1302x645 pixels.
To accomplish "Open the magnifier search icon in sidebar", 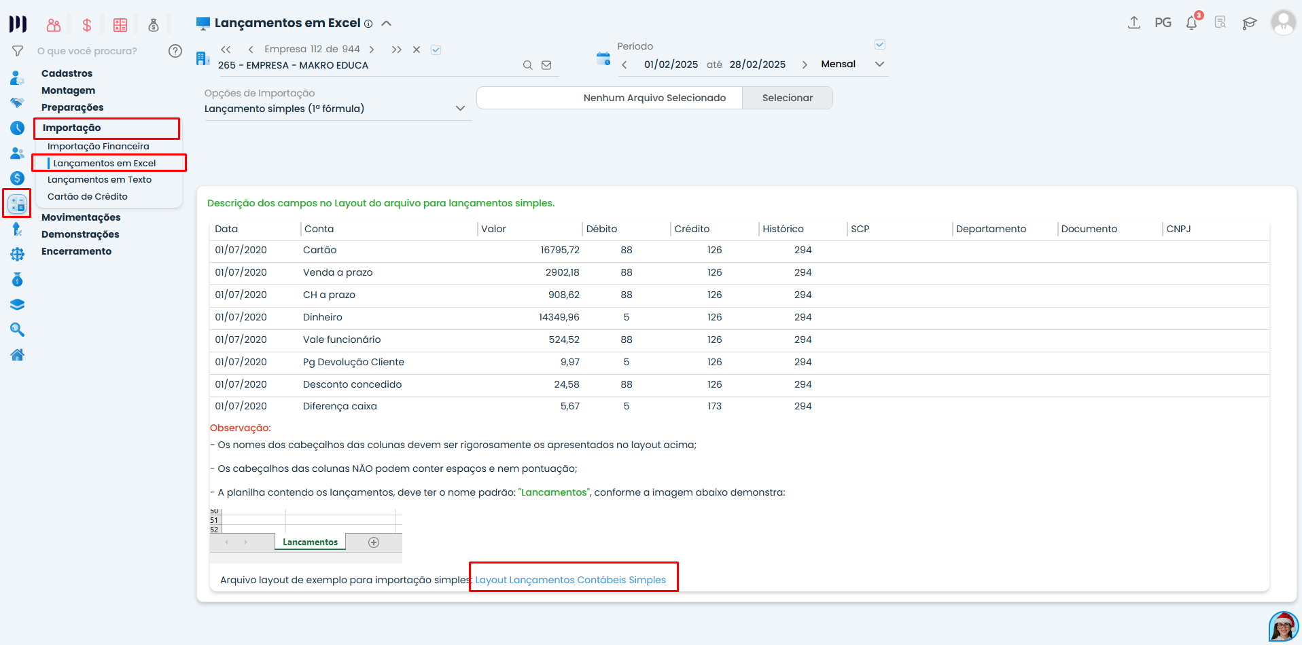I will tap(17, 329).
